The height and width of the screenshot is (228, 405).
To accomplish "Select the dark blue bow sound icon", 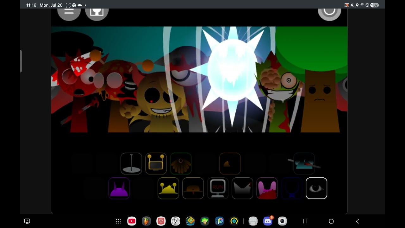I will click(292, 188).
